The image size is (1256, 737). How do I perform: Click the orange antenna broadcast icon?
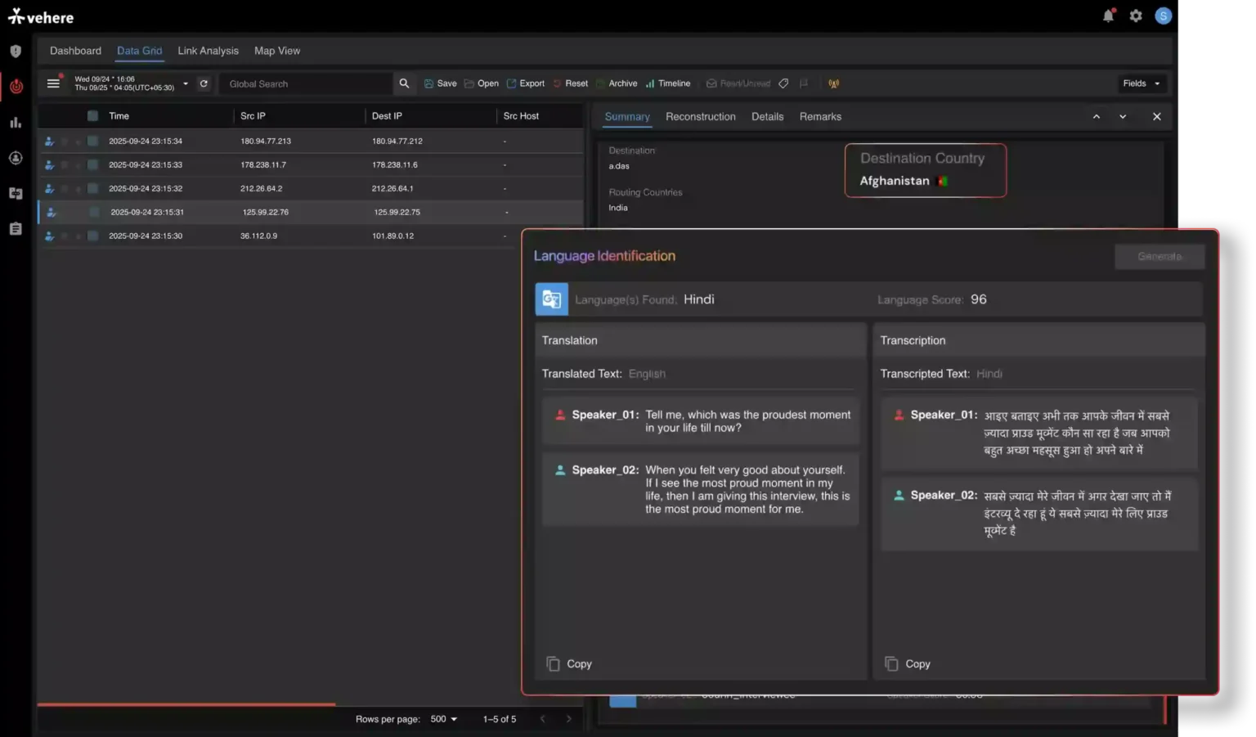click(833, 83)
